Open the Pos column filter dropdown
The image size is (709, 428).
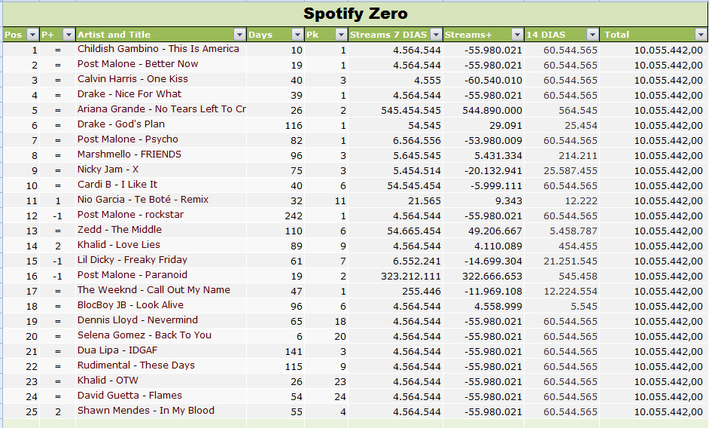pyautogui.click(x=32, y=35)
